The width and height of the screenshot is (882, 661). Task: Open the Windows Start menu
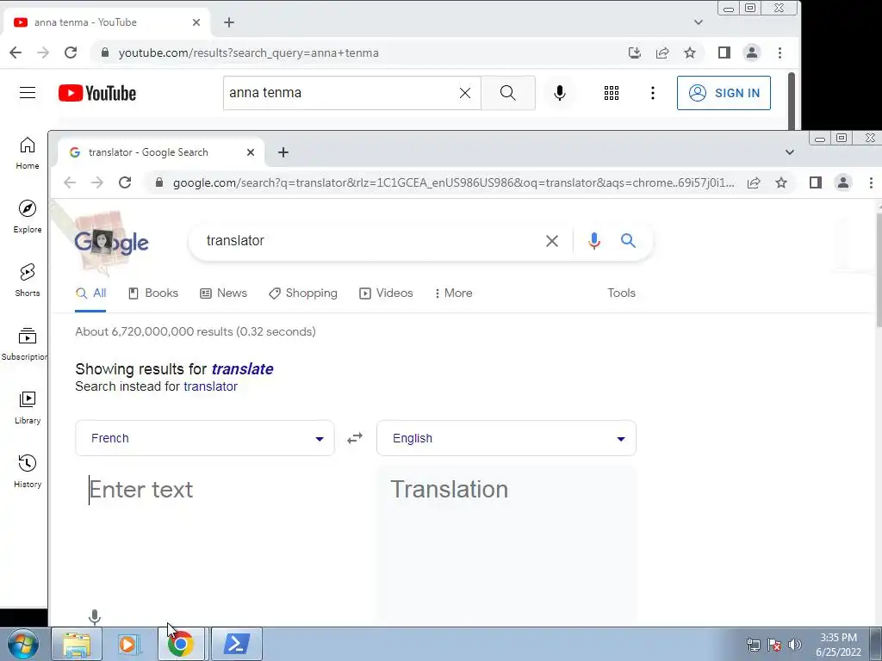coord(22,644)
